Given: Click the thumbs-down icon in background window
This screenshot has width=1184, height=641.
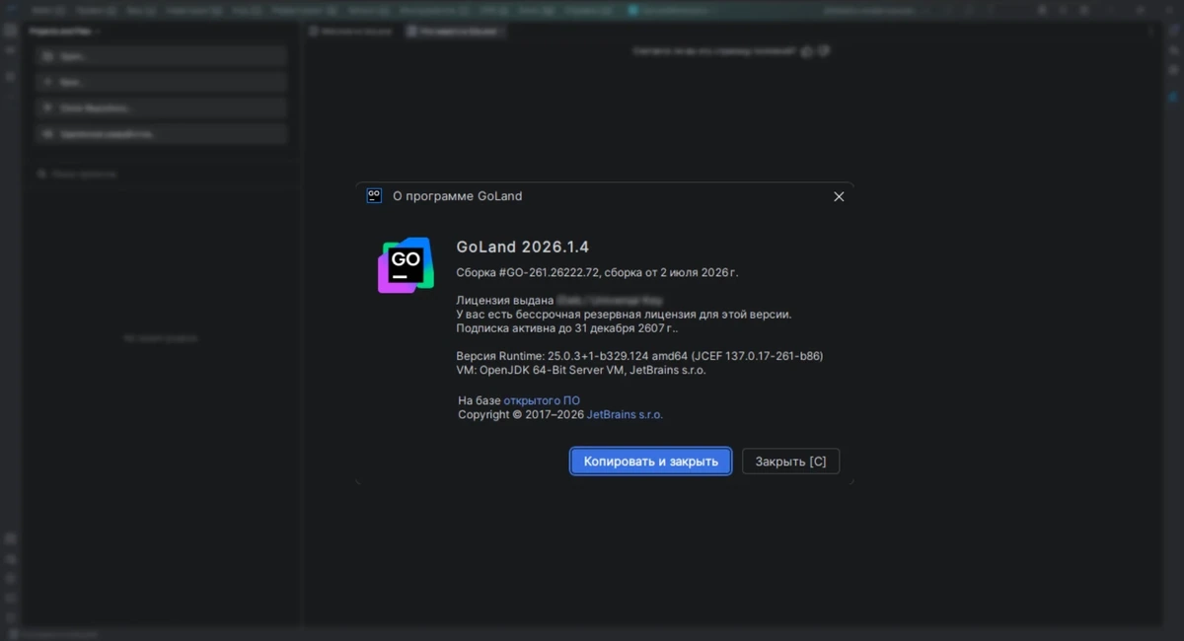Looking at the screenshot, I should pos(824,50).
